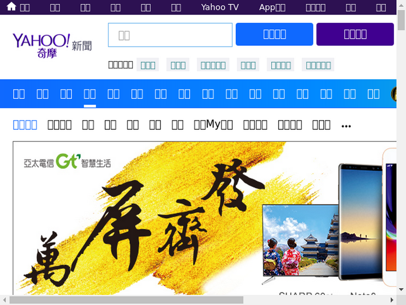The width and height of the screenshot is (406, 305).
Task: Click the Note8 phone image in ad
Action: click(360, 222)
